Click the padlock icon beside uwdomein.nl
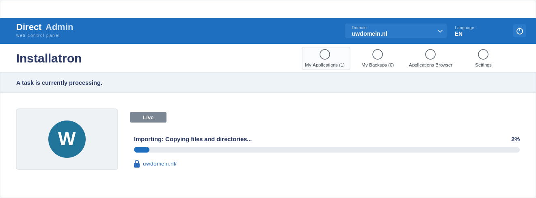This screenshot has width=536, height=198. pyautogui.click(x=137, y=164)
